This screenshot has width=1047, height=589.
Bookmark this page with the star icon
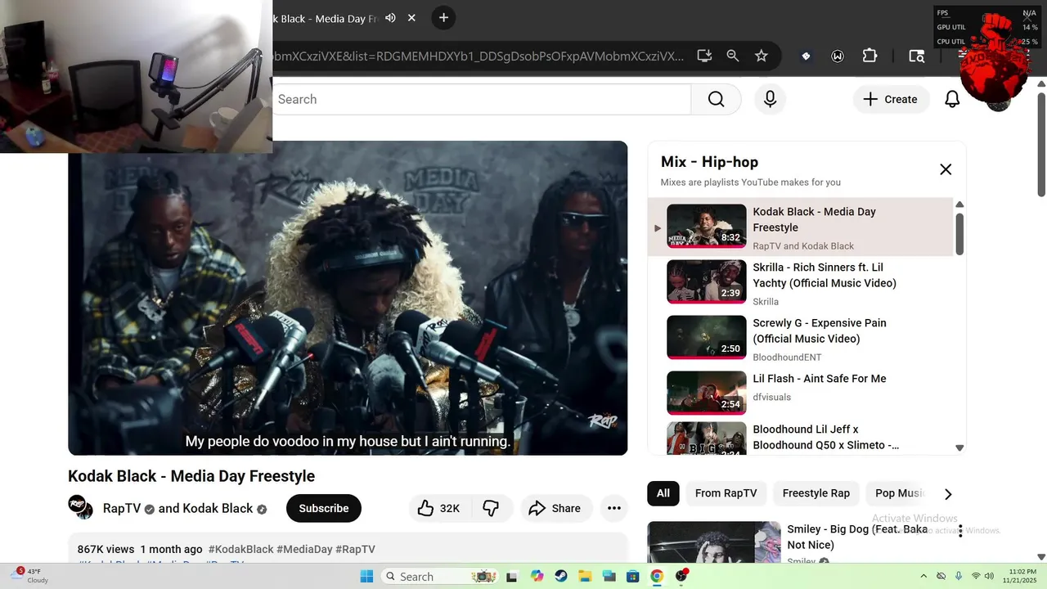(x=762, y=56)
